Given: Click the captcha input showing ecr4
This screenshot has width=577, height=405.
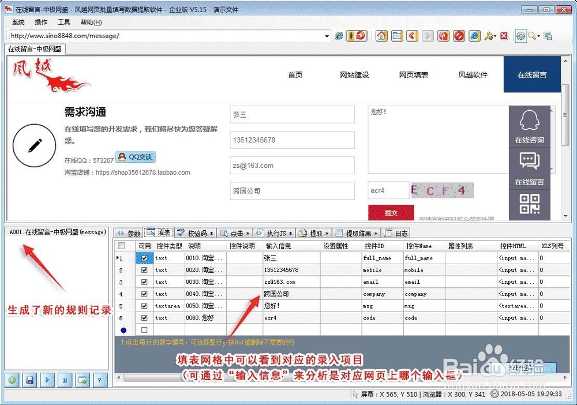Looking at the screenshot, I should [x=388, y=190].
